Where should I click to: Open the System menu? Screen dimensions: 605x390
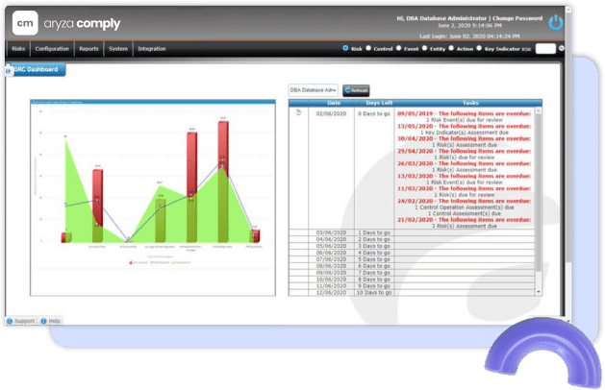118,49
